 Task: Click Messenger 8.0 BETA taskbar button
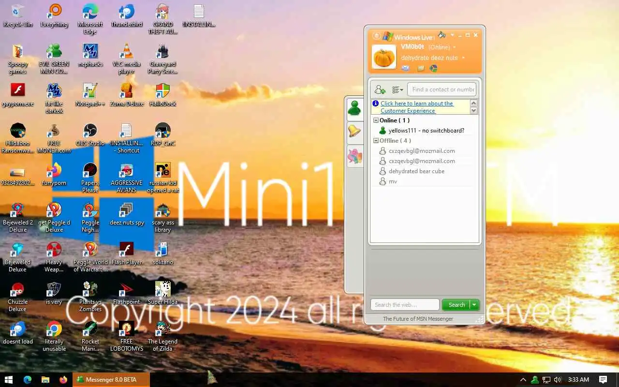pyautogui.click(x=111, y=380)
